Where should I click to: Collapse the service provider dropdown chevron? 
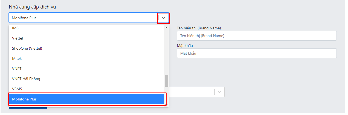[164, 18]
